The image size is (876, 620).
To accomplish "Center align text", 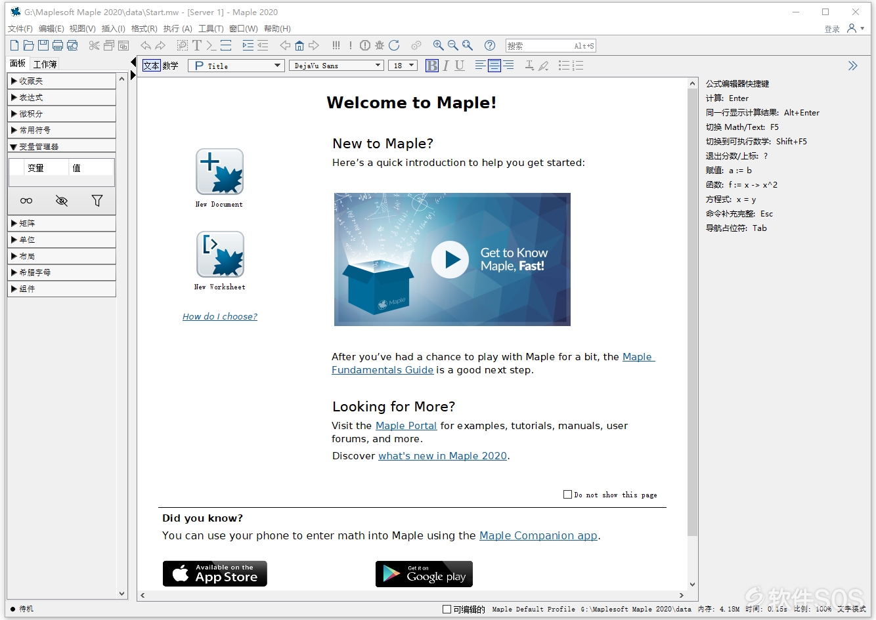I will pyautogui.click(x=494, y=66).
